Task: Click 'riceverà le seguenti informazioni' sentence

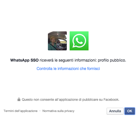Action: tap(68, 60)
